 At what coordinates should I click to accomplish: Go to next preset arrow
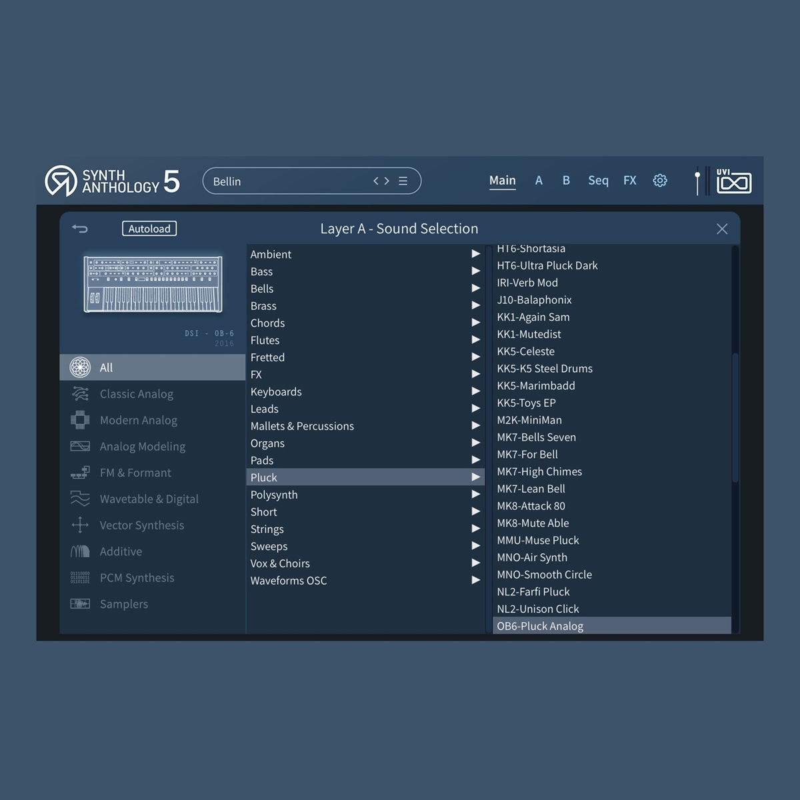click(387, 181)
